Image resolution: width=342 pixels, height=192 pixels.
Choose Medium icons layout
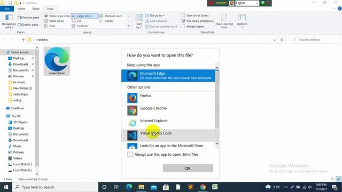tap(111, 16)
